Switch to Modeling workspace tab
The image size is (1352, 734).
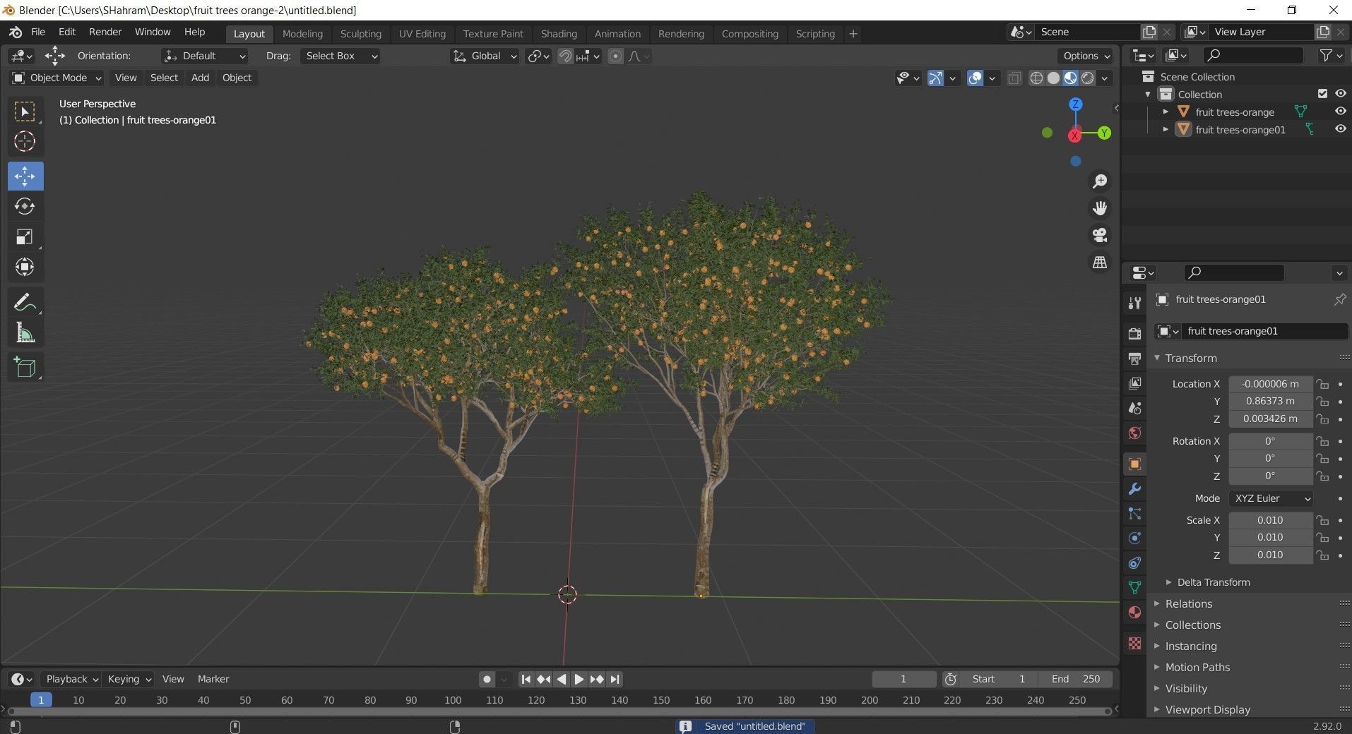(x=302, y=34)
